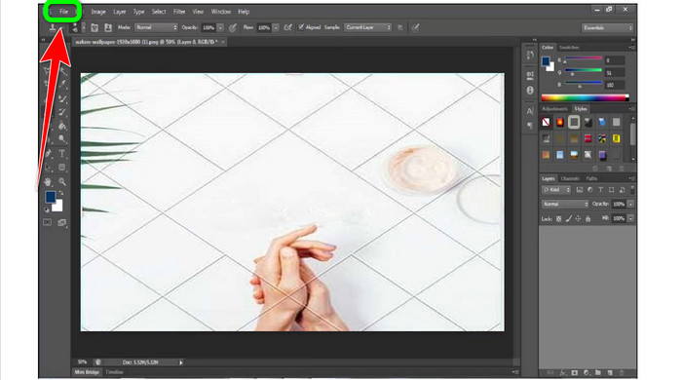Viewport: 682px width, 380px height.
Task: Select the Path Selection tool
Action: point(49,168)
